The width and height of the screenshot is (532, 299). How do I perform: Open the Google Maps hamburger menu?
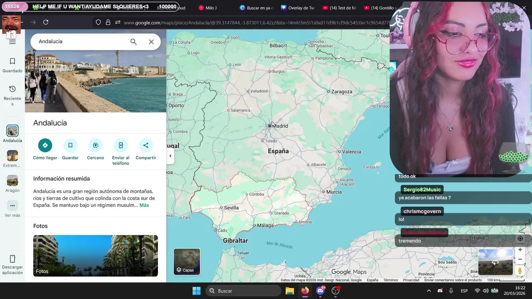coord(12,42)
